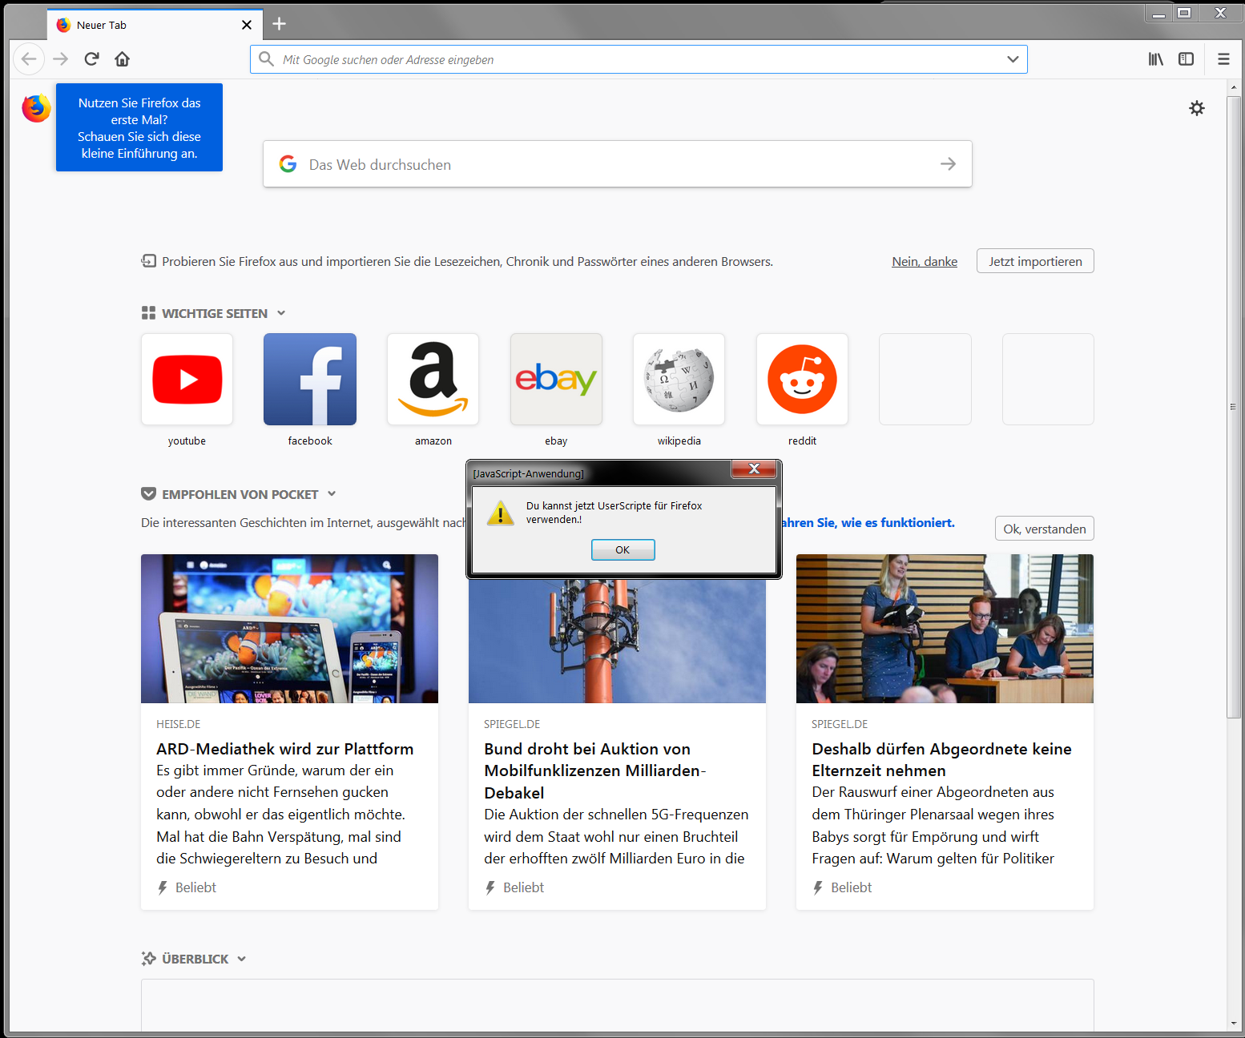Click the 'facebook' tile caption
This screenshot has width=1245, height=1038.
[310, 441]
